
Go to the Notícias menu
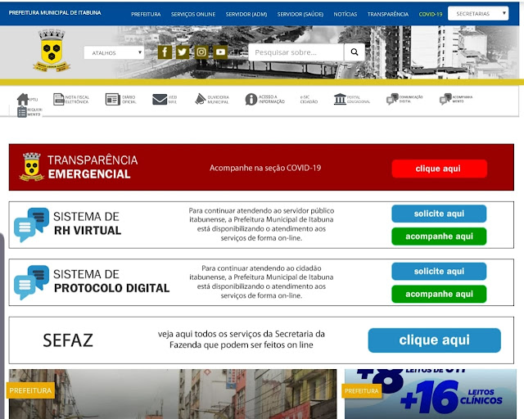tap(346, 15)
